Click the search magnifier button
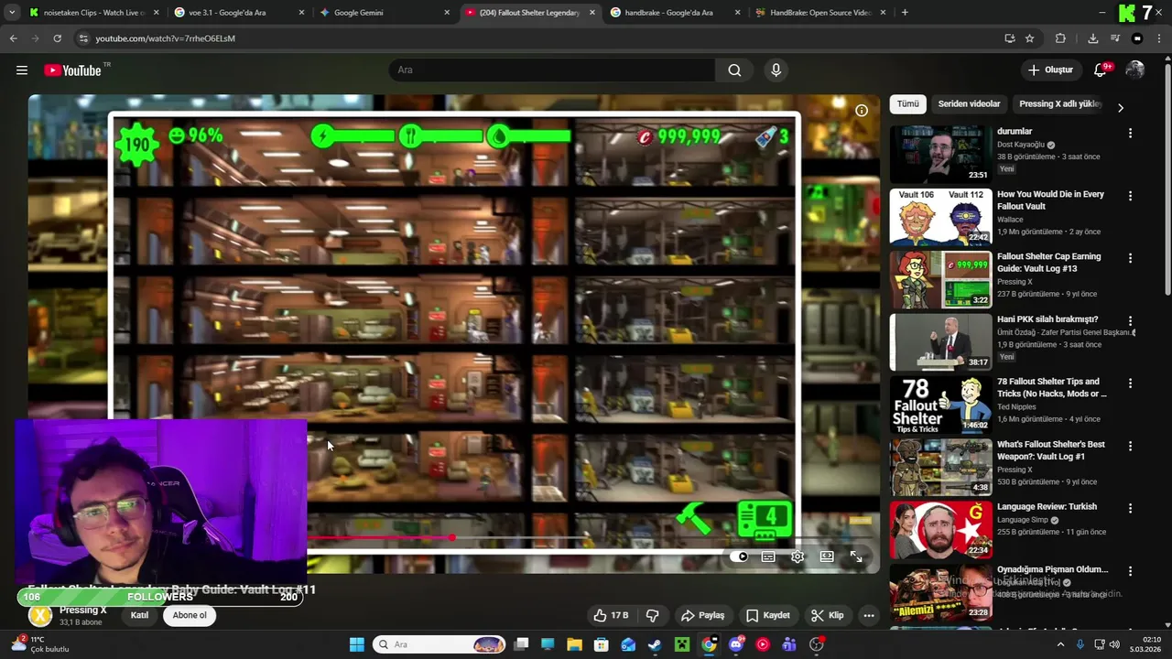 [x=734, y=70]
